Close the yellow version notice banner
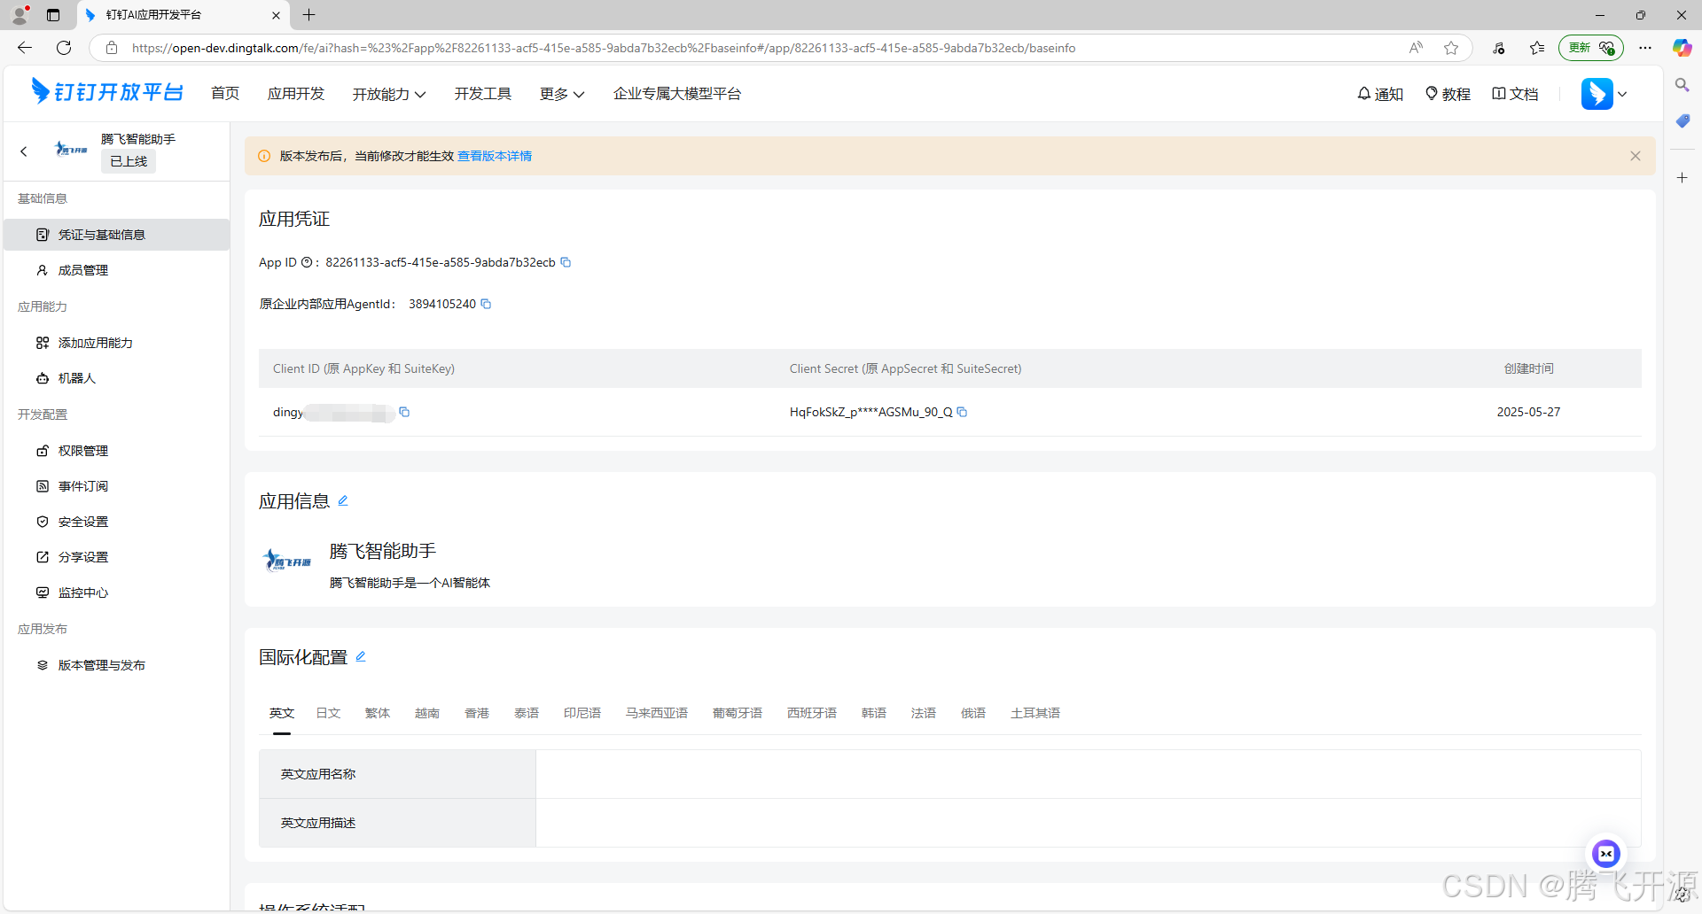The image size is (1702, 914). (x=1636, y=156)
